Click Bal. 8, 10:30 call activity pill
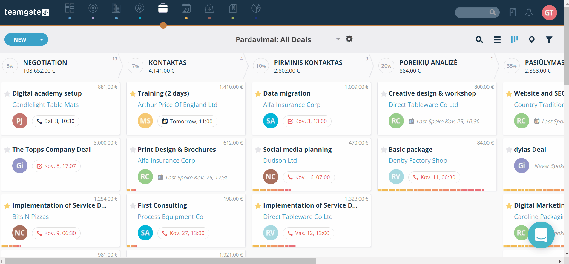Screen dimensions: 569x264 pos(56,121)
